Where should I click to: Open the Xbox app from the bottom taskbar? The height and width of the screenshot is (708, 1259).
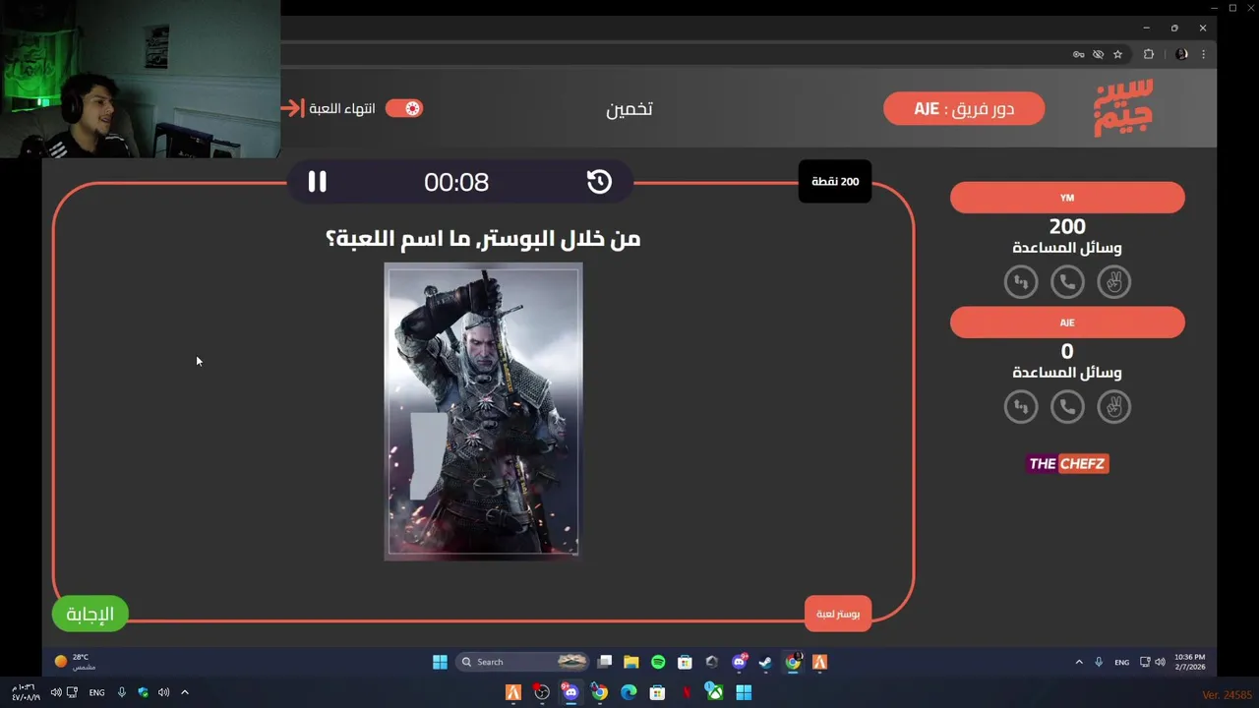(x=715, y=692)
